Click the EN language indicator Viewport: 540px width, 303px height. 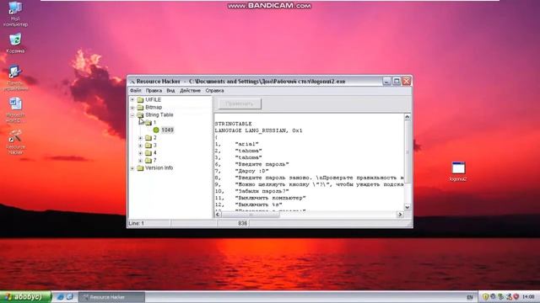[x=470, y=297]
